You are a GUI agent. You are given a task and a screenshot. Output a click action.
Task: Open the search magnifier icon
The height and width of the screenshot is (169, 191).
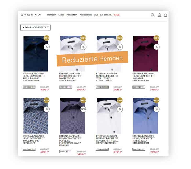click(x=153, y=15)
